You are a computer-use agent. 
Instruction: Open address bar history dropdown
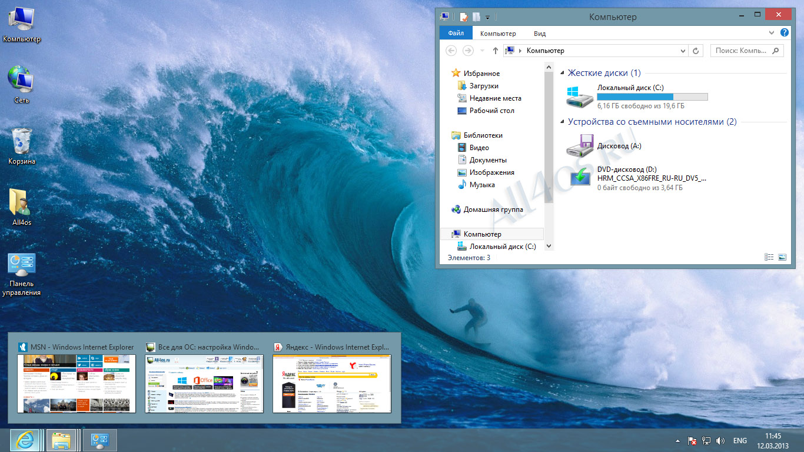click(682, 51)
